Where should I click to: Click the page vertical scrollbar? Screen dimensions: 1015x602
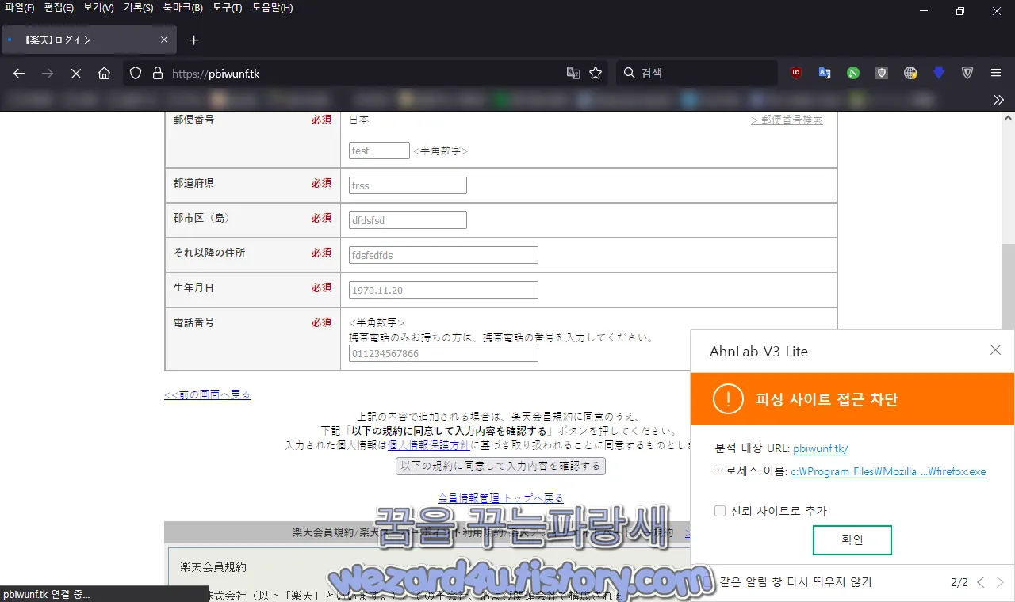pyautogui.click(x=1008, y=285)
